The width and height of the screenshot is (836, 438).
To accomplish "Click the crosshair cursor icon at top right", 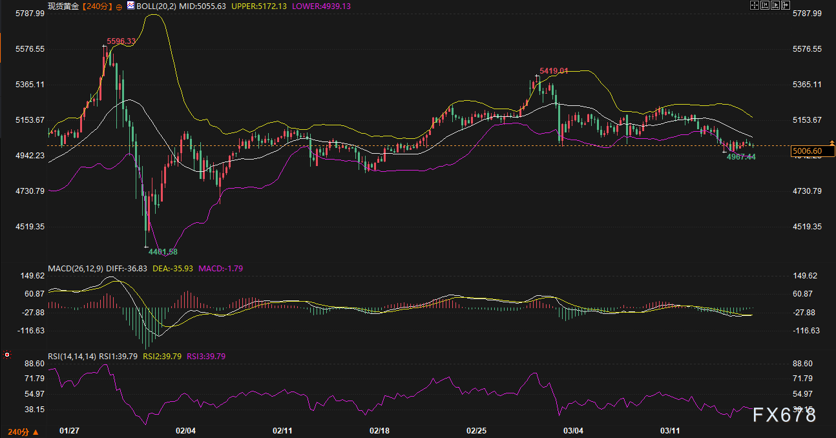I will 753,6.
